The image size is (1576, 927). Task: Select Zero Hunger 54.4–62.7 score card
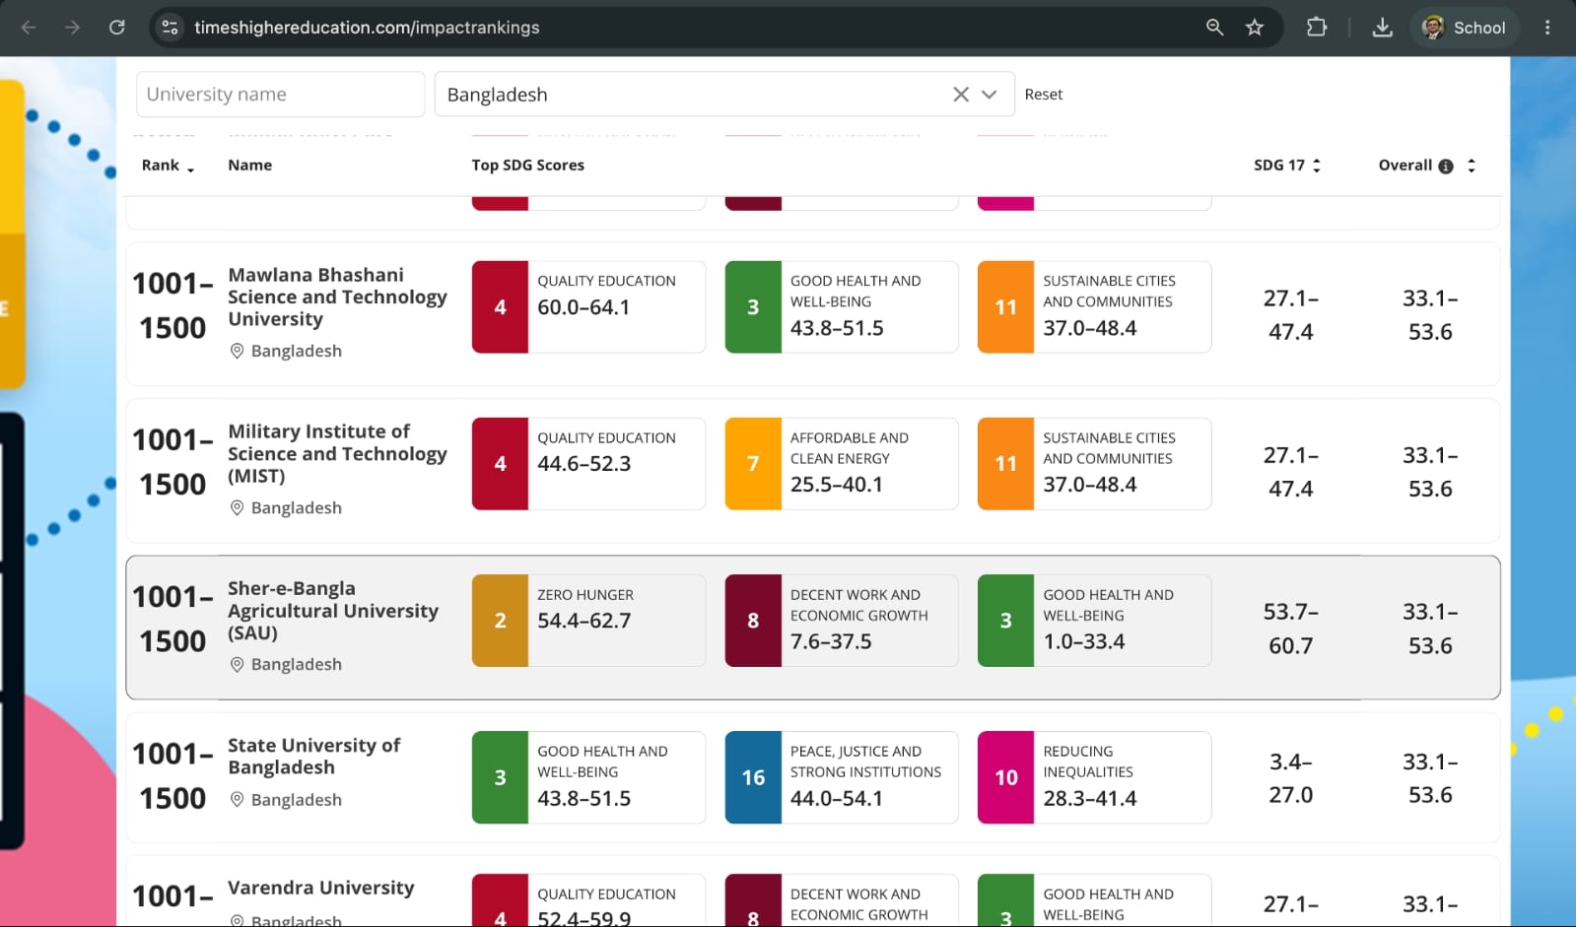coord(588,621)
